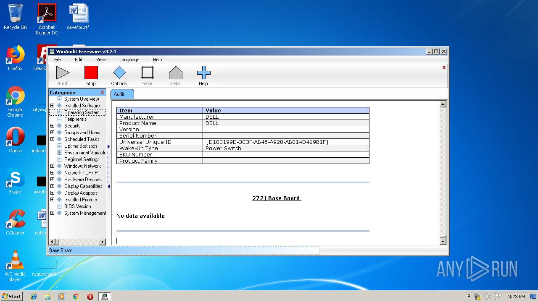This screenshot has width=538, height=302.
Task: Select Installed Printers category
Action: point(80,200)
